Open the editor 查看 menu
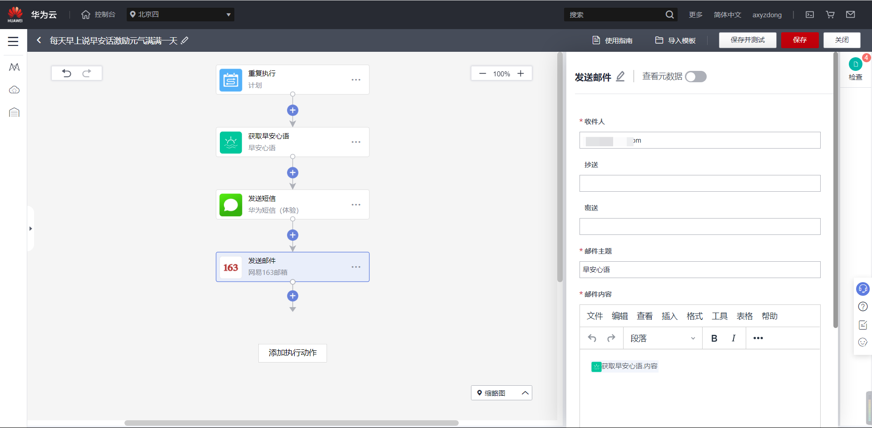This screenshot has width=872, height=428. pyautogui.click(x=644, y=316)
